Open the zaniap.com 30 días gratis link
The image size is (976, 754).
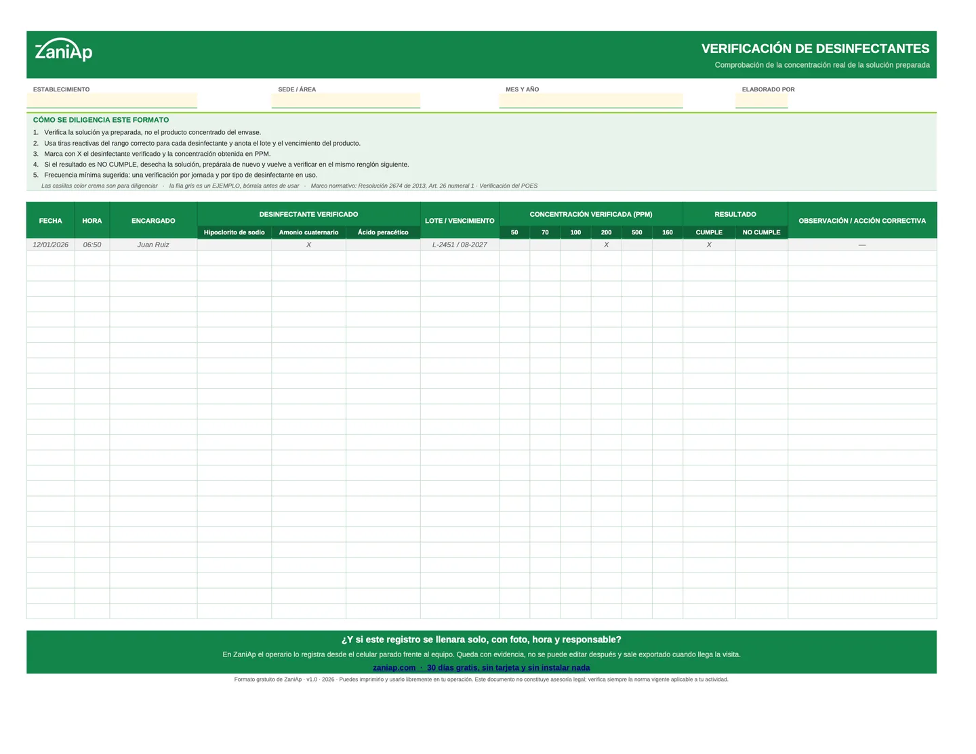(481, 667)
